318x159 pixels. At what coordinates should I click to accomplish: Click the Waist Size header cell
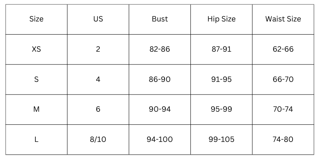click(283, 19)
